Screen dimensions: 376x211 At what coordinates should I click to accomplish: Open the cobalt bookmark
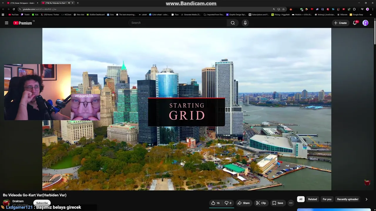[x=142, y=14]
